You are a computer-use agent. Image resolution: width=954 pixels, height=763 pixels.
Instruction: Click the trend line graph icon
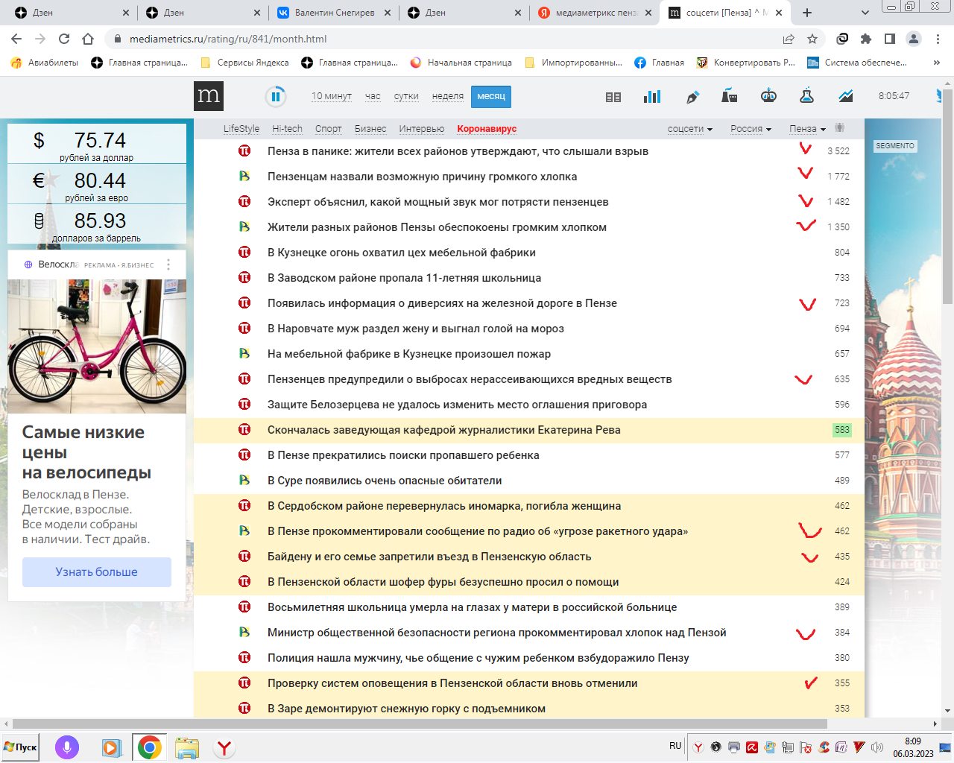point(845,96)
